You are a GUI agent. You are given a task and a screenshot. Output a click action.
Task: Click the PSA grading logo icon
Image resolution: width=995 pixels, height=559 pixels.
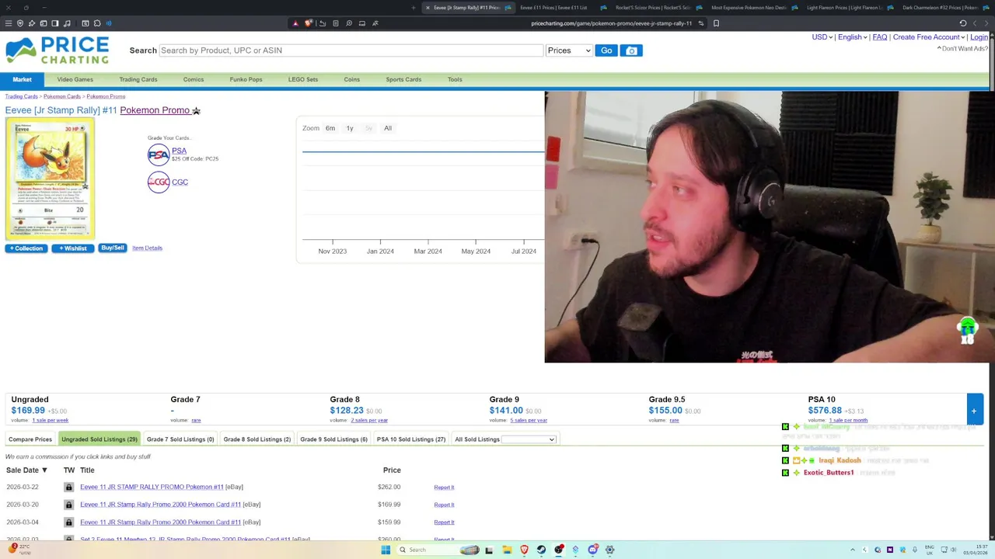[159, 155]
